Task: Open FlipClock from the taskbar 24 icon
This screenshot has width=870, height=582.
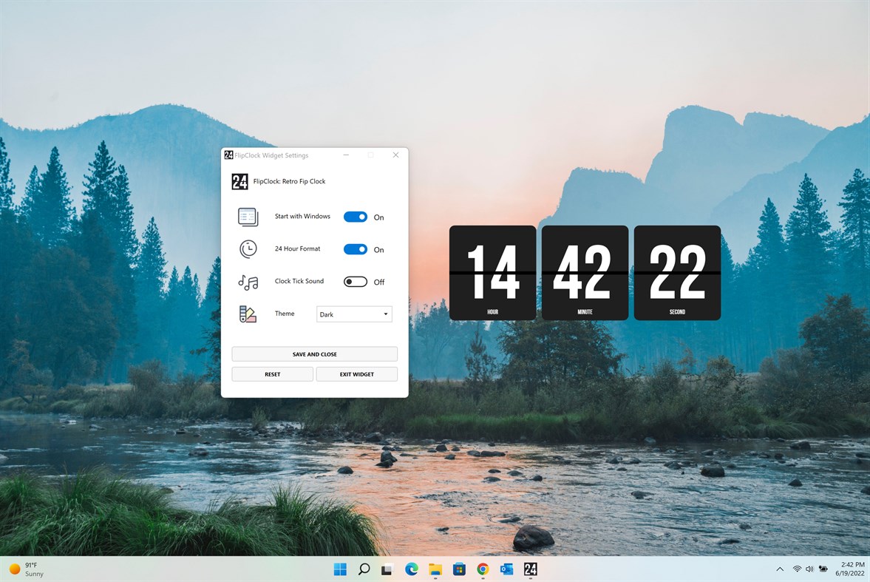Action: 530,569
